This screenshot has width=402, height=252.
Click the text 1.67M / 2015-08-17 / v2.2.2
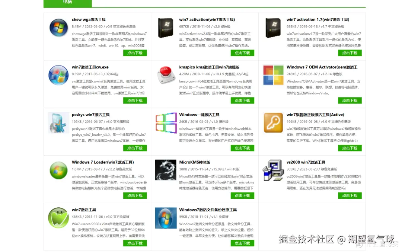[x=93, y=169]
